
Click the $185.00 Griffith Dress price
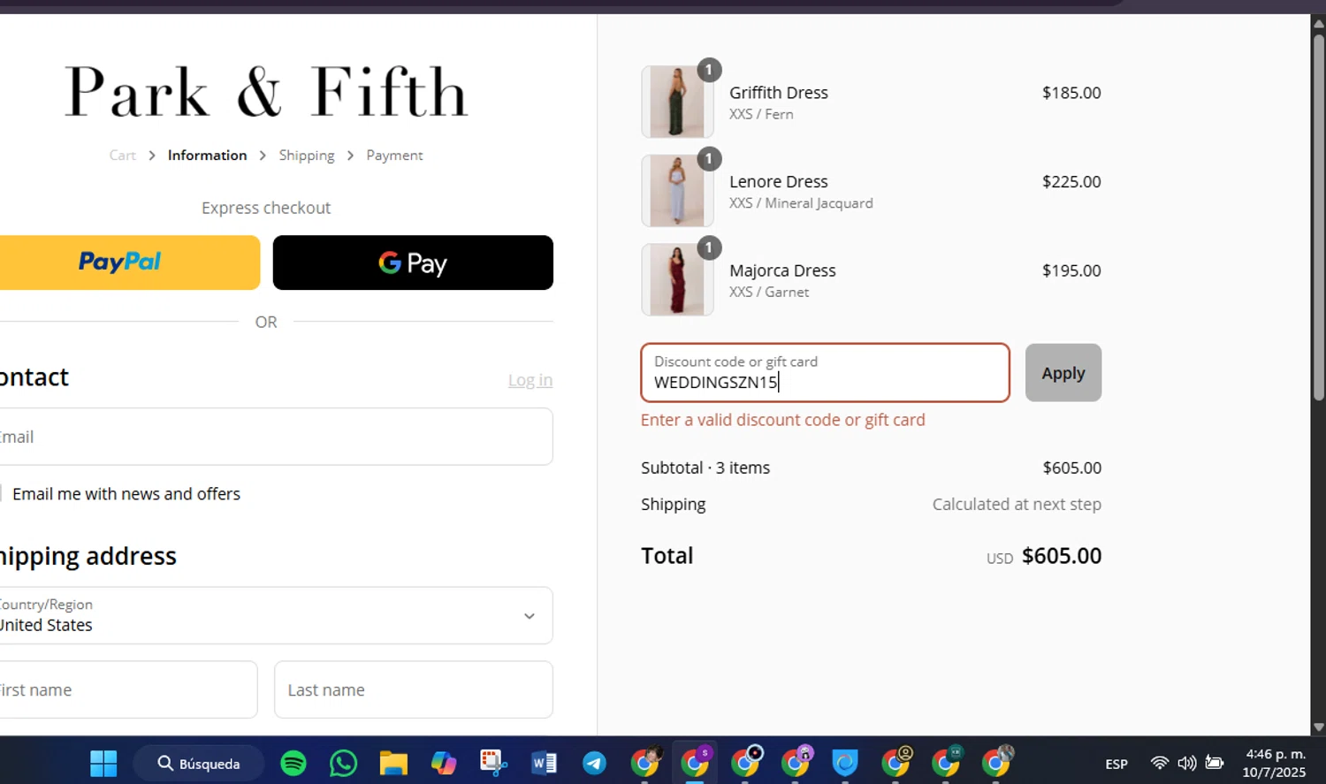1071,93
